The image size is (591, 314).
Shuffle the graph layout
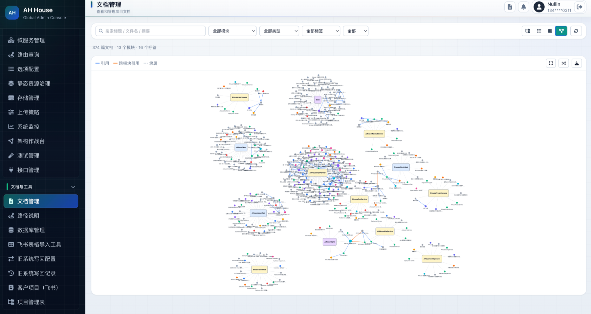pyautogui.click(x=564, y=63)
